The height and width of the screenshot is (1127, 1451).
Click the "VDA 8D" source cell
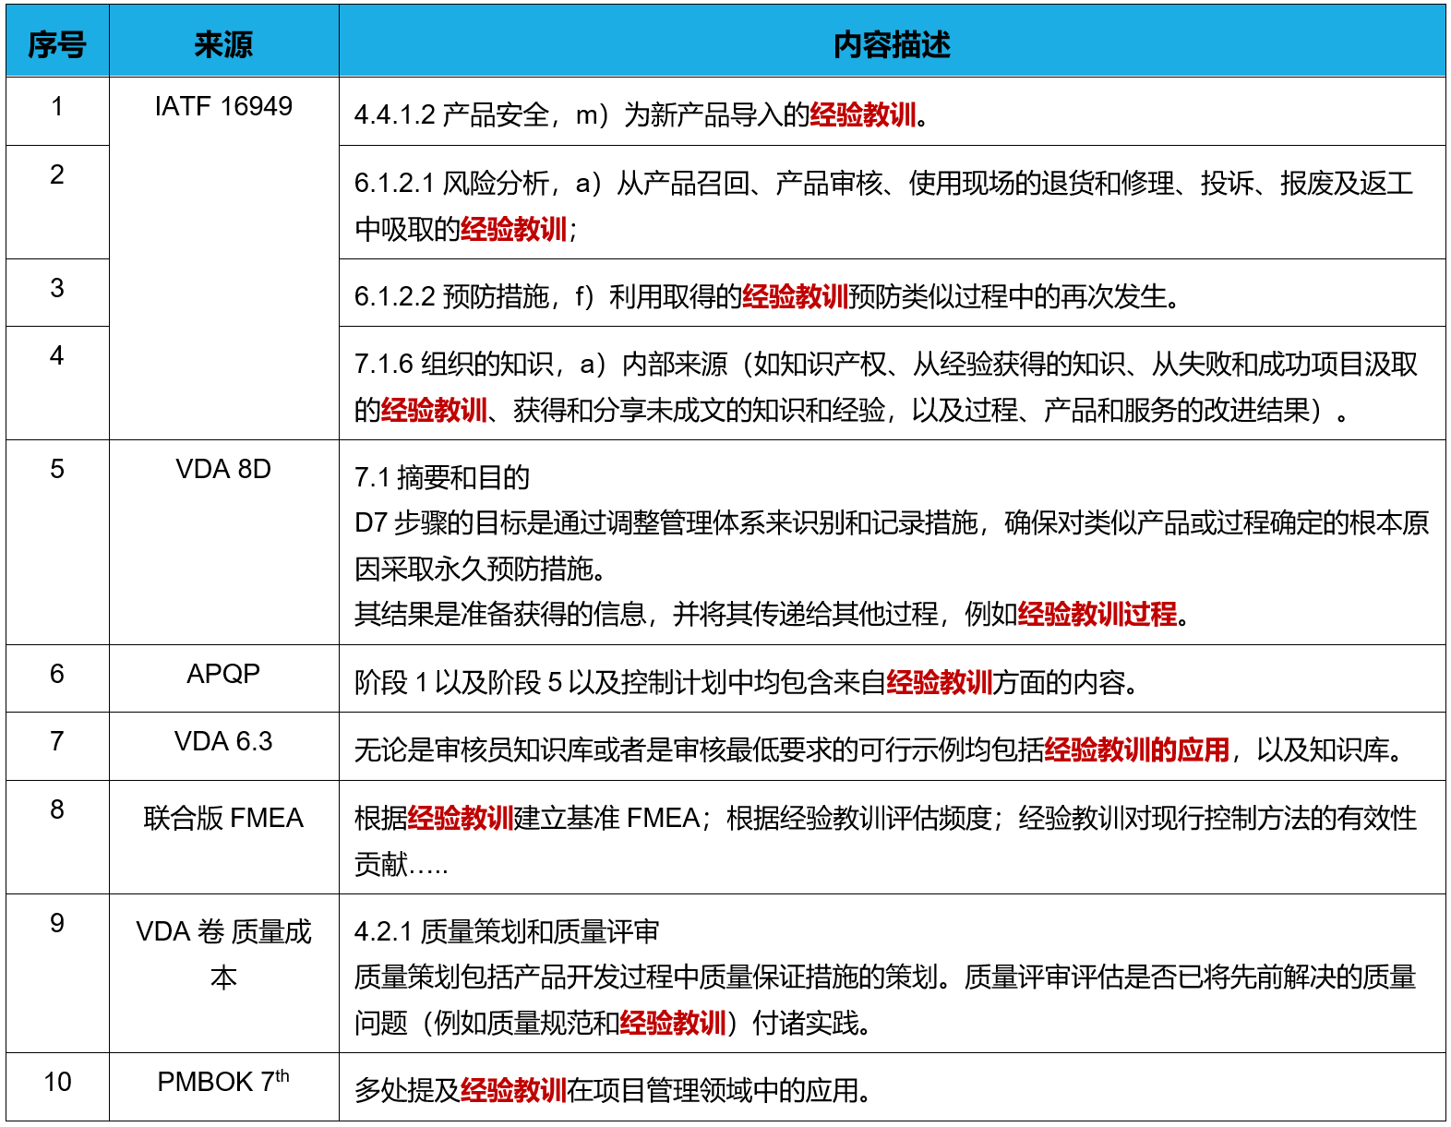223,469
